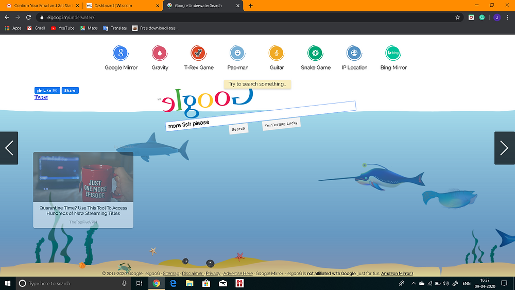Click the I'm Feeling Lucky button
Screen dimensions: 515x290
coord(281,124)
